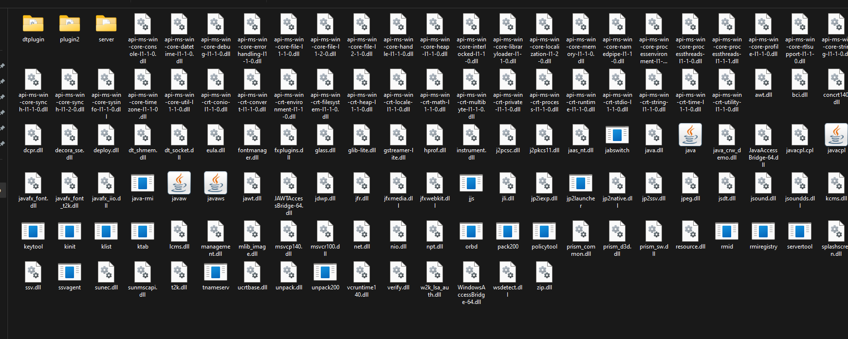
Task: Select the net.dll file icon
Action: pos(362,231)
